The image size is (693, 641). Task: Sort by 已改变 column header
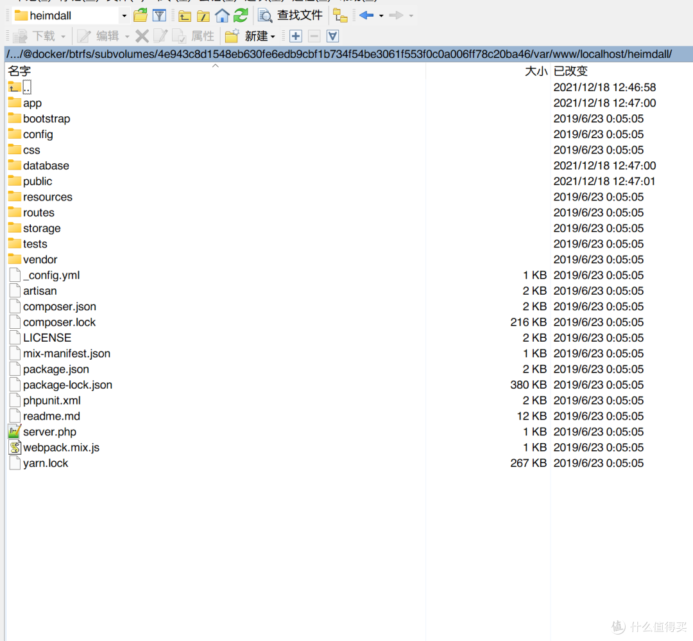(x=570, y=71)
